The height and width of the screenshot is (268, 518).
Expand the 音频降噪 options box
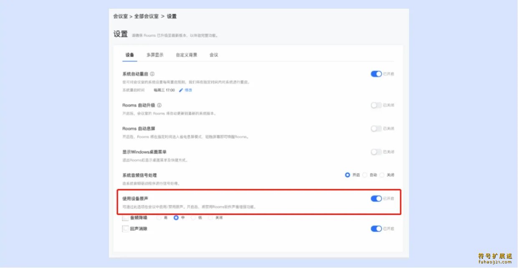coord(124,218)
